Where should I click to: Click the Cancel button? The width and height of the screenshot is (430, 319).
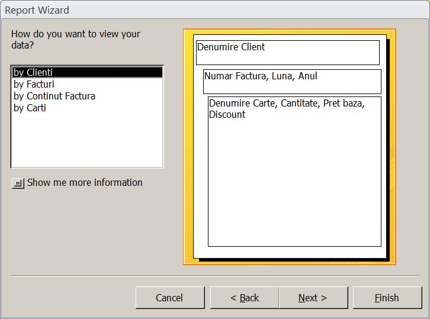[x=170, y=298]
